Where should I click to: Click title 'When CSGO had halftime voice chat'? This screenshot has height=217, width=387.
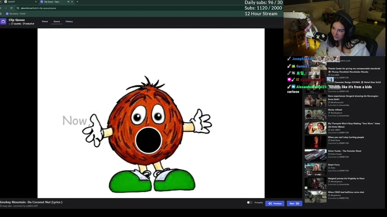tap(346, 192)
